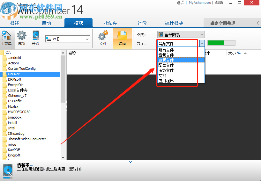Screen dimensions: 261x181
Task: Open the 帮助 help link
Action: tap(219, 3)
